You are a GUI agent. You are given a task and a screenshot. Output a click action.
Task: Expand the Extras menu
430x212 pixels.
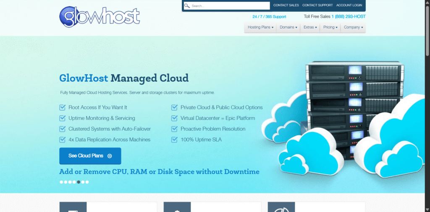coord(310,27)
